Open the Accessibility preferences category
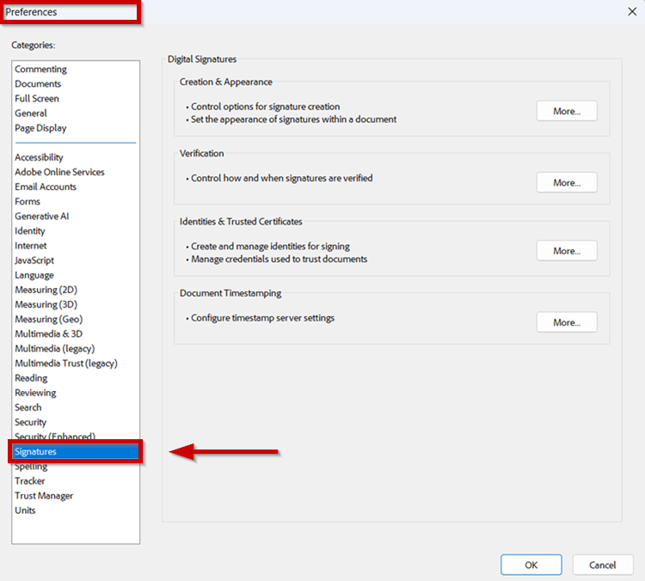Image resolution: width=645 pixels, height=581 pixels. 39,157
